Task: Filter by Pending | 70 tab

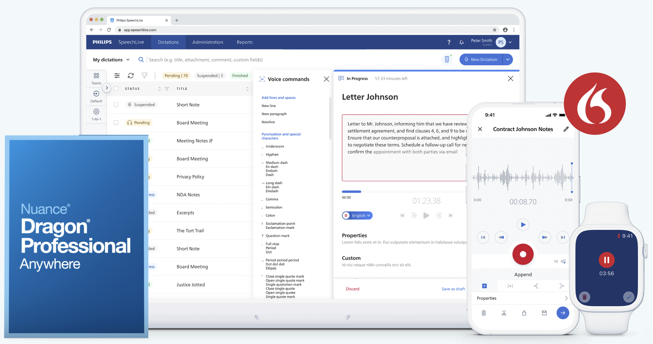Action: point(176,75)
